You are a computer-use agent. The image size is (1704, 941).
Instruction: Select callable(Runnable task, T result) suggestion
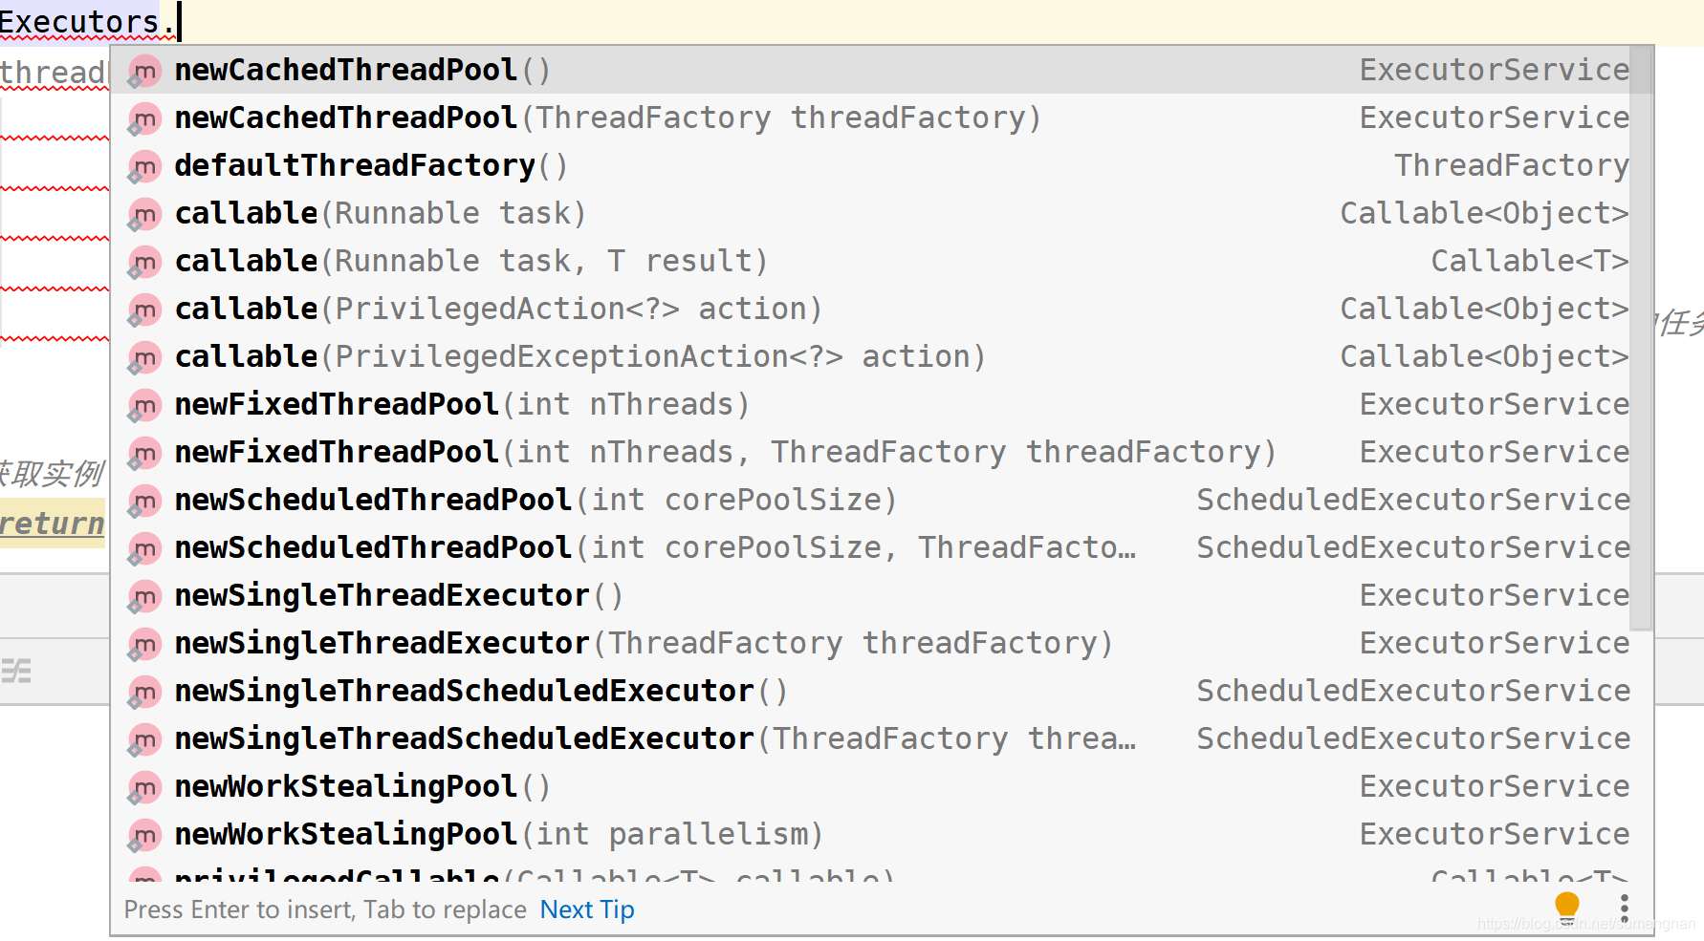tap(469, 260)
